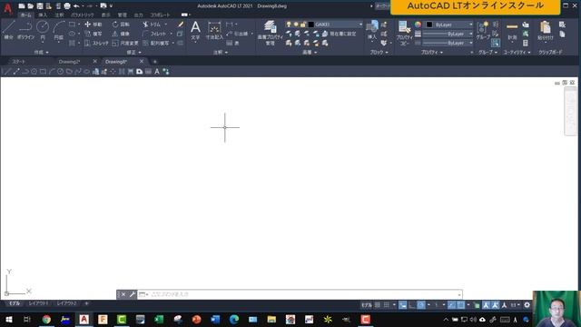Click the multiline text A icon in draw toolbar

[x=157, y=72]
